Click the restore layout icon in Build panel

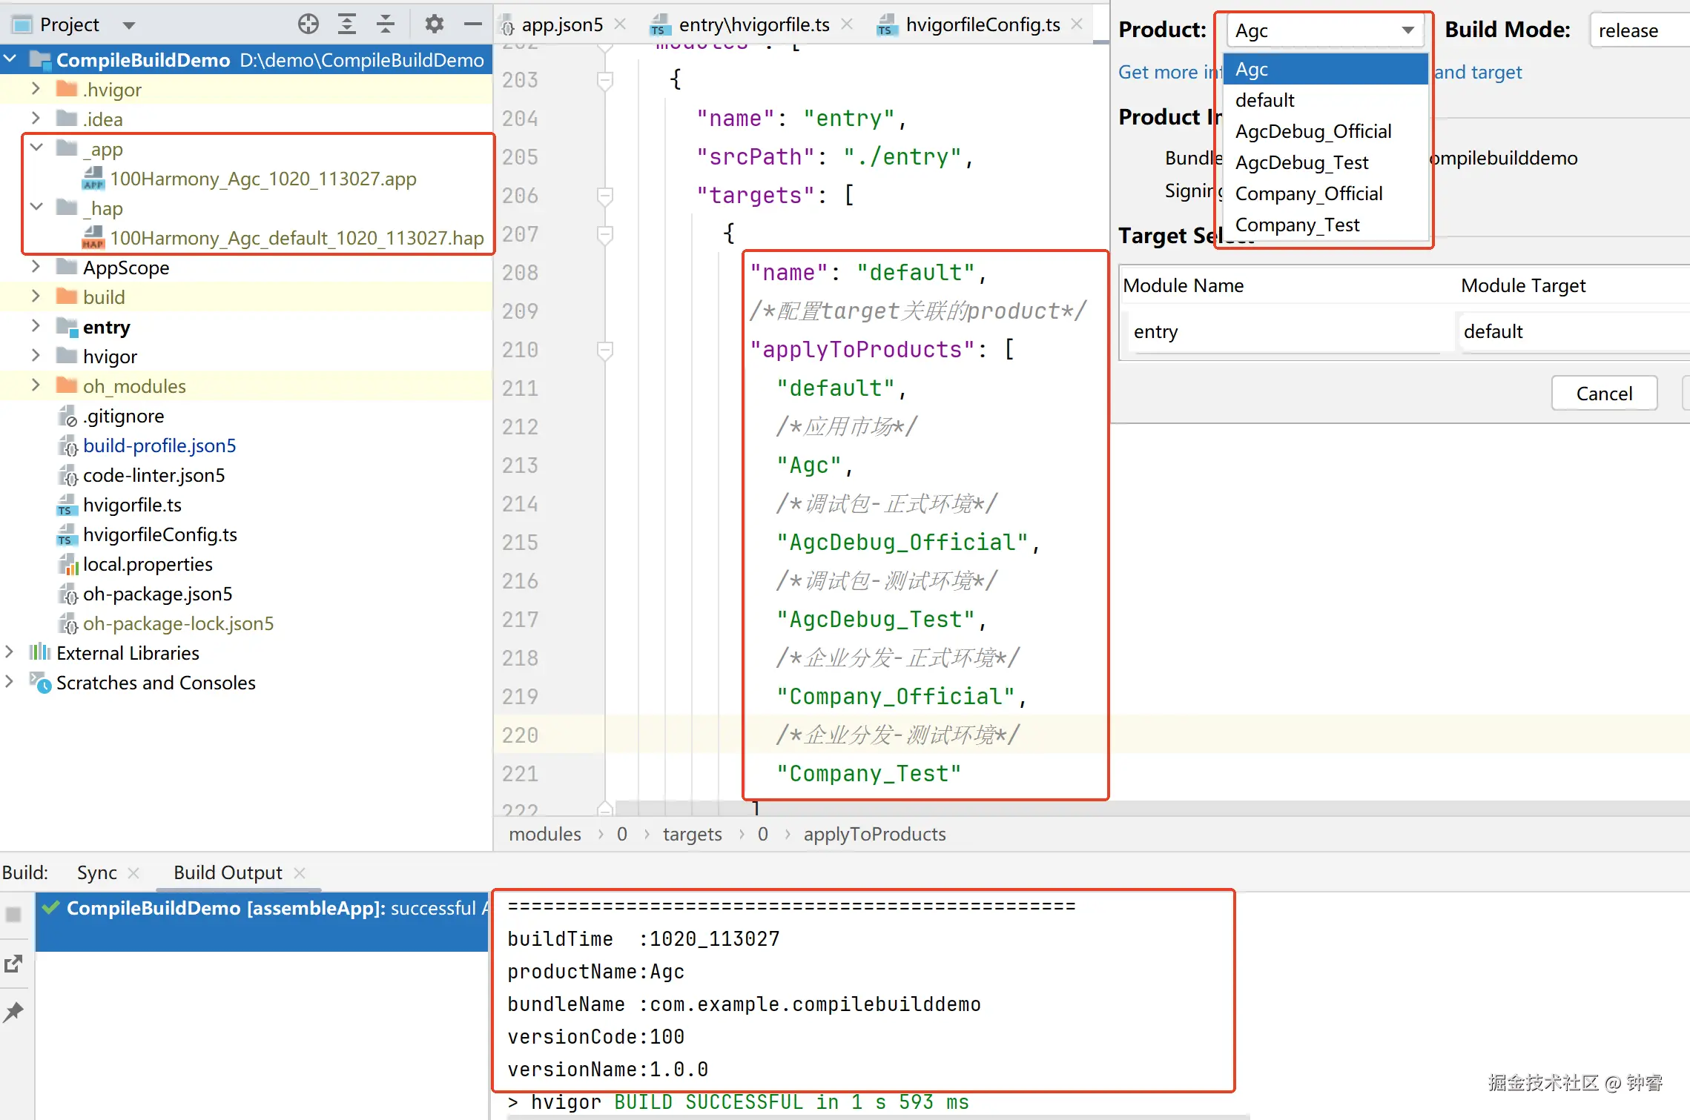click(14, 964)
